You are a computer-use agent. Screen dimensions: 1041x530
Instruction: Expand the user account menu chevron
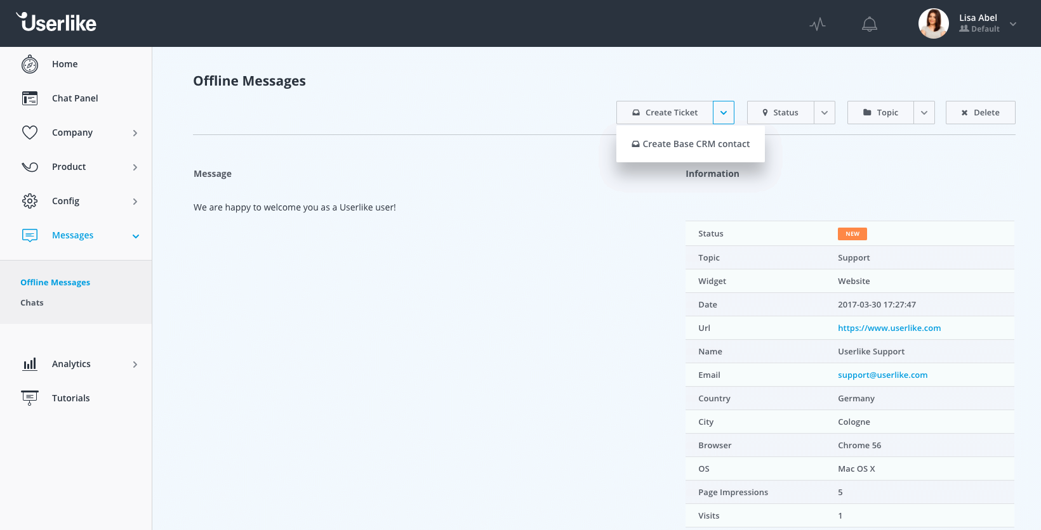click(1013, 24)
